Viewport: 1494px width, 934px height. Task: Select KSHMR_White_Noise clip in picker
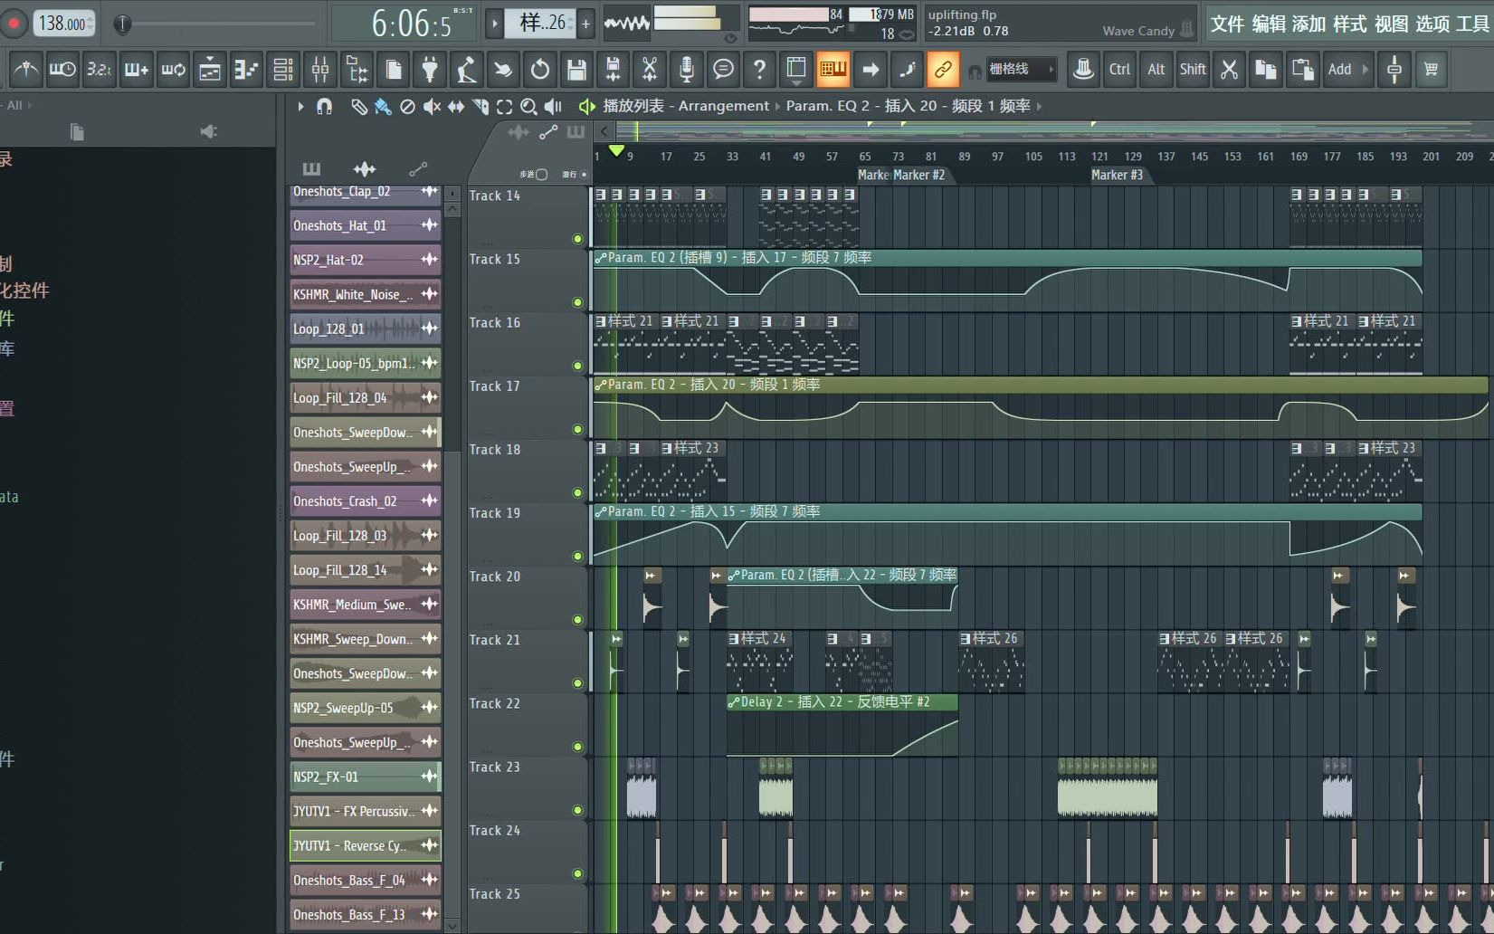365,294
